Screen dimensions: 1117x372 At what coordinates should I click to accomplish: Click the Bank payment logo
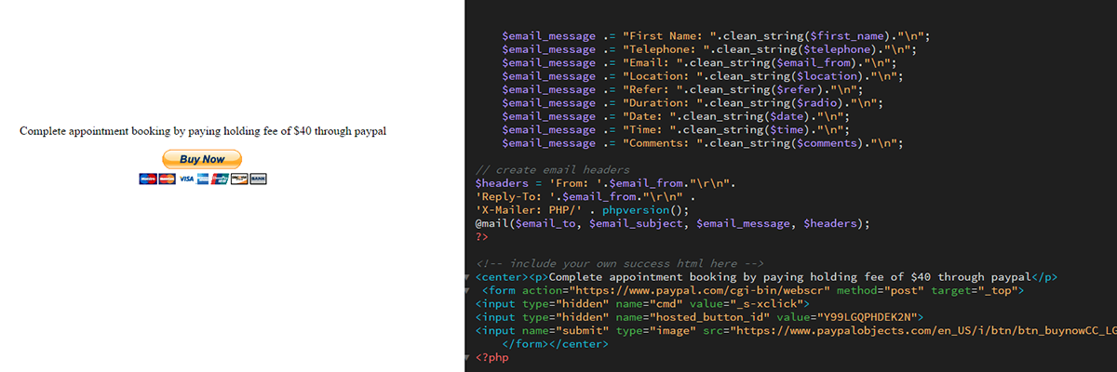tap(259, 179)
